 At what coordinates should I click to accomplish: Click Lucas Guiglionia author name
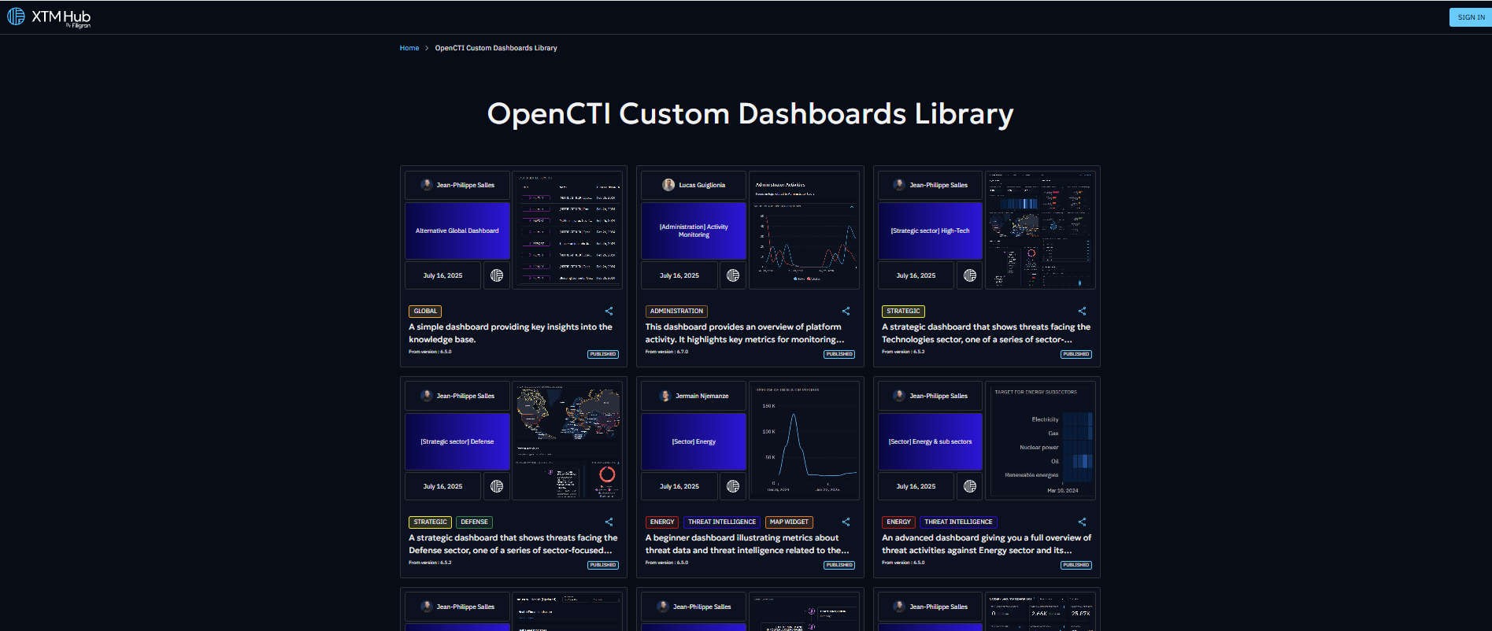[x=702, y=185]
